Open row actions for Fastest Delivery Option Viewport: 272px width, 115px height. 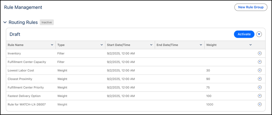coord(260,96)
